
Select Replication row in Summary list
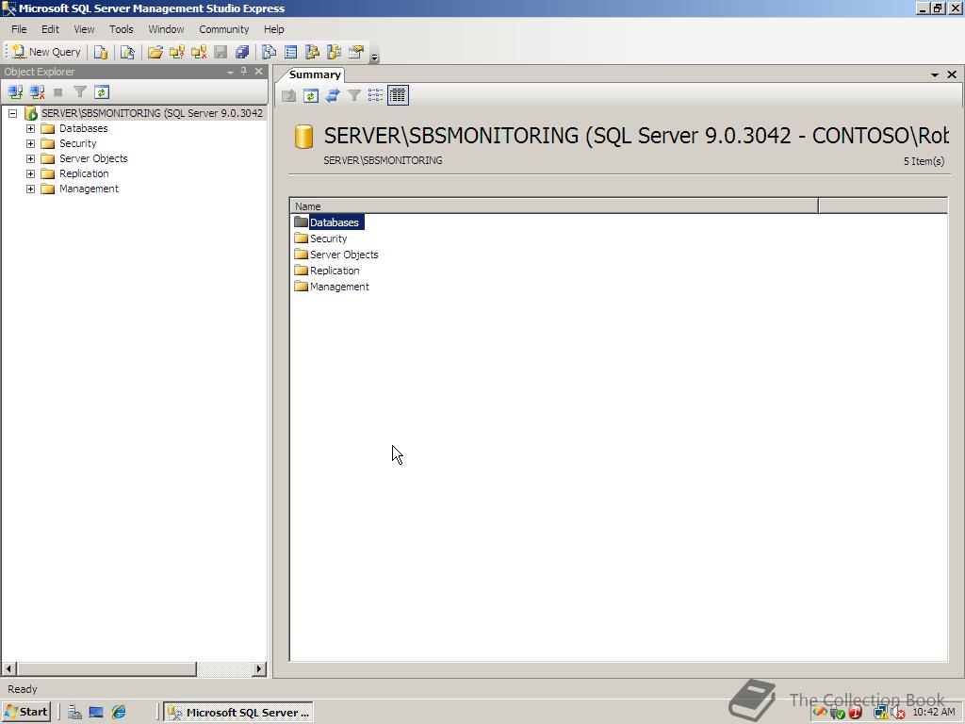click(327, 271)
